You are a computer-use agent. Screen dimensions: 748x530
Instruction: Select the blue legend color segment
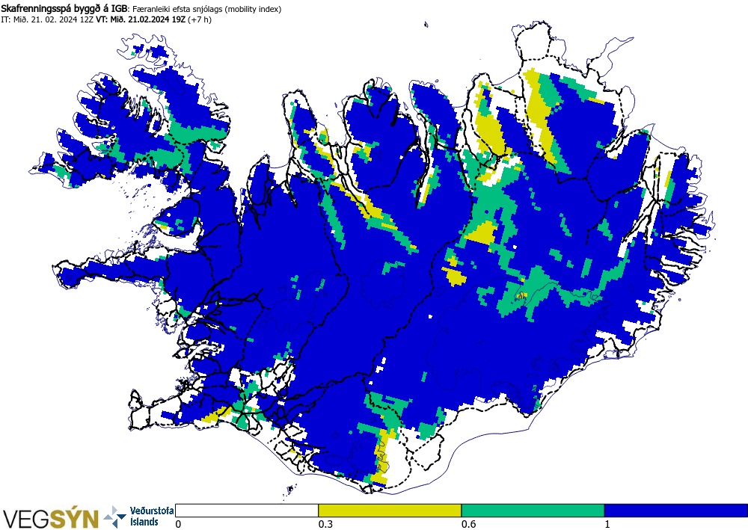pos(676,511)
